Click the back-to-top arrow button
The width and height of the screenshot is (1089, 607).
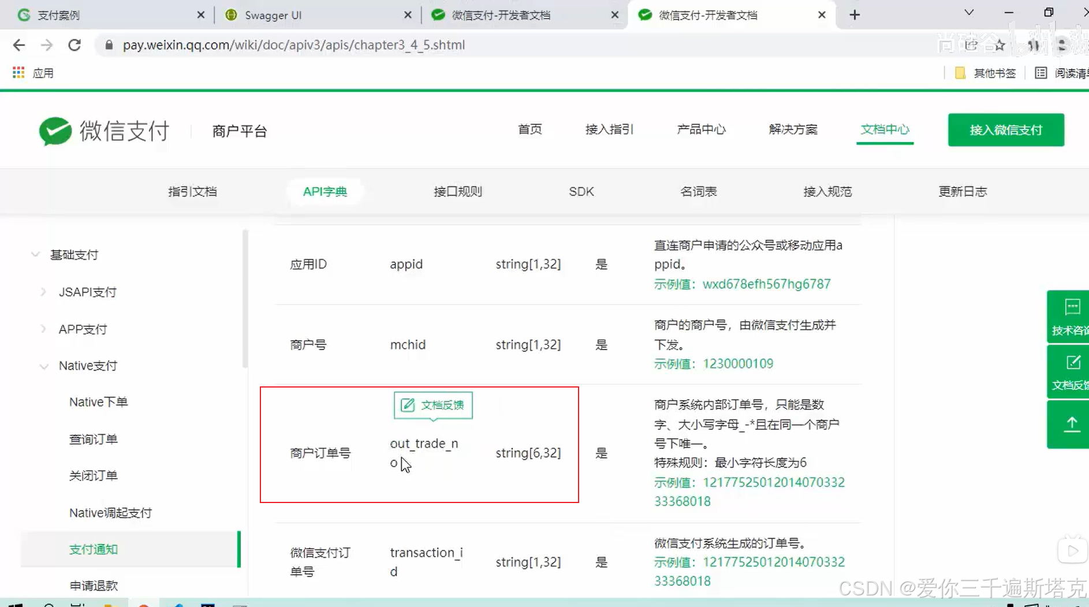pyautogui.click(x=1068, y=424)
